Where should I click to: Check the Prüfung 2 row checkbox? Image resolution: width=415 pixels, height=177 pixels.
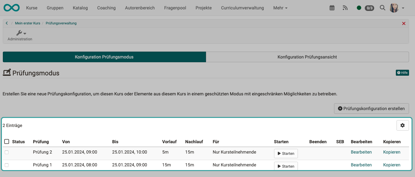pyautogui.click(x=7, y=152)
